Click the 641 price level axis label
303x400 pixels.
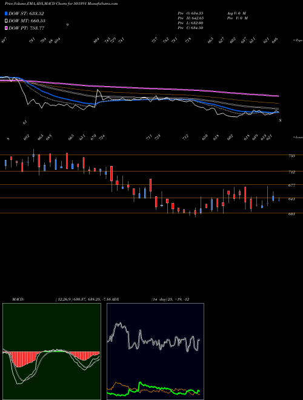point(291,199)
